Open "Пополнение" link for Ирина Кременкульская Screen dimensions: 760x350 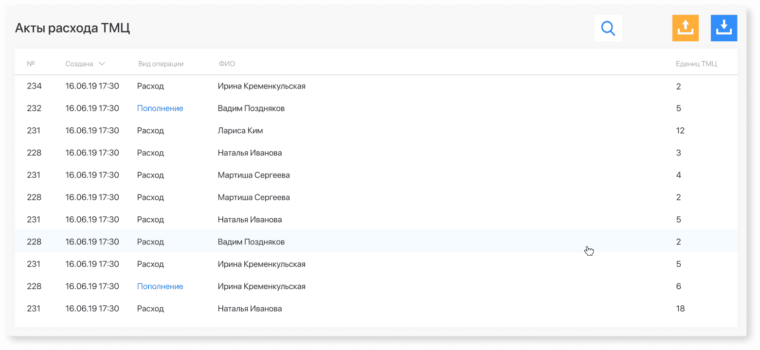[x=160, y=286]
